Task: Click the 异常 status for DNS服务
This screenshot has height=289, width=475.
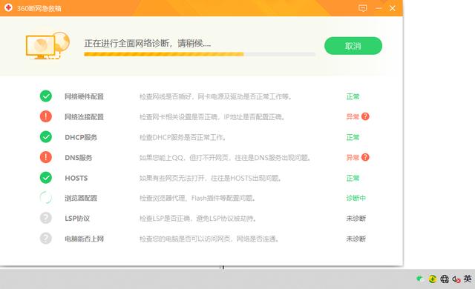Action: pyautogui.click(x=353, y=158)
